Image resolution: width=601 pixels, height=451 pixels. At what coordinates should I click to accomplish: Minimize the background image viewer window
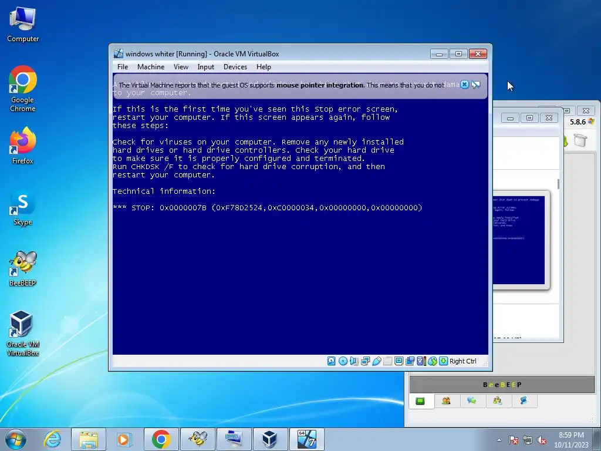[510, 117]
